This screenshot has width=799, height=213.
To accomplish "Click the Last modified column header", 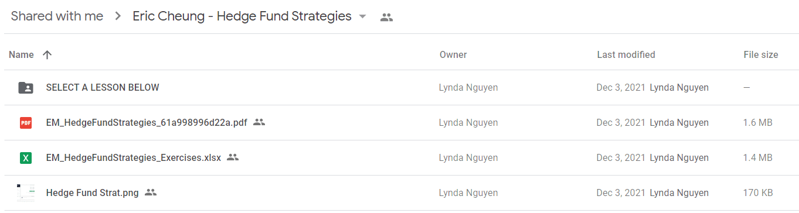I will click(x=626, y=54).
